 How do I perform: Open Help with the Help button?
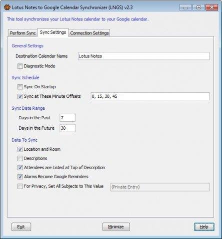204,227
